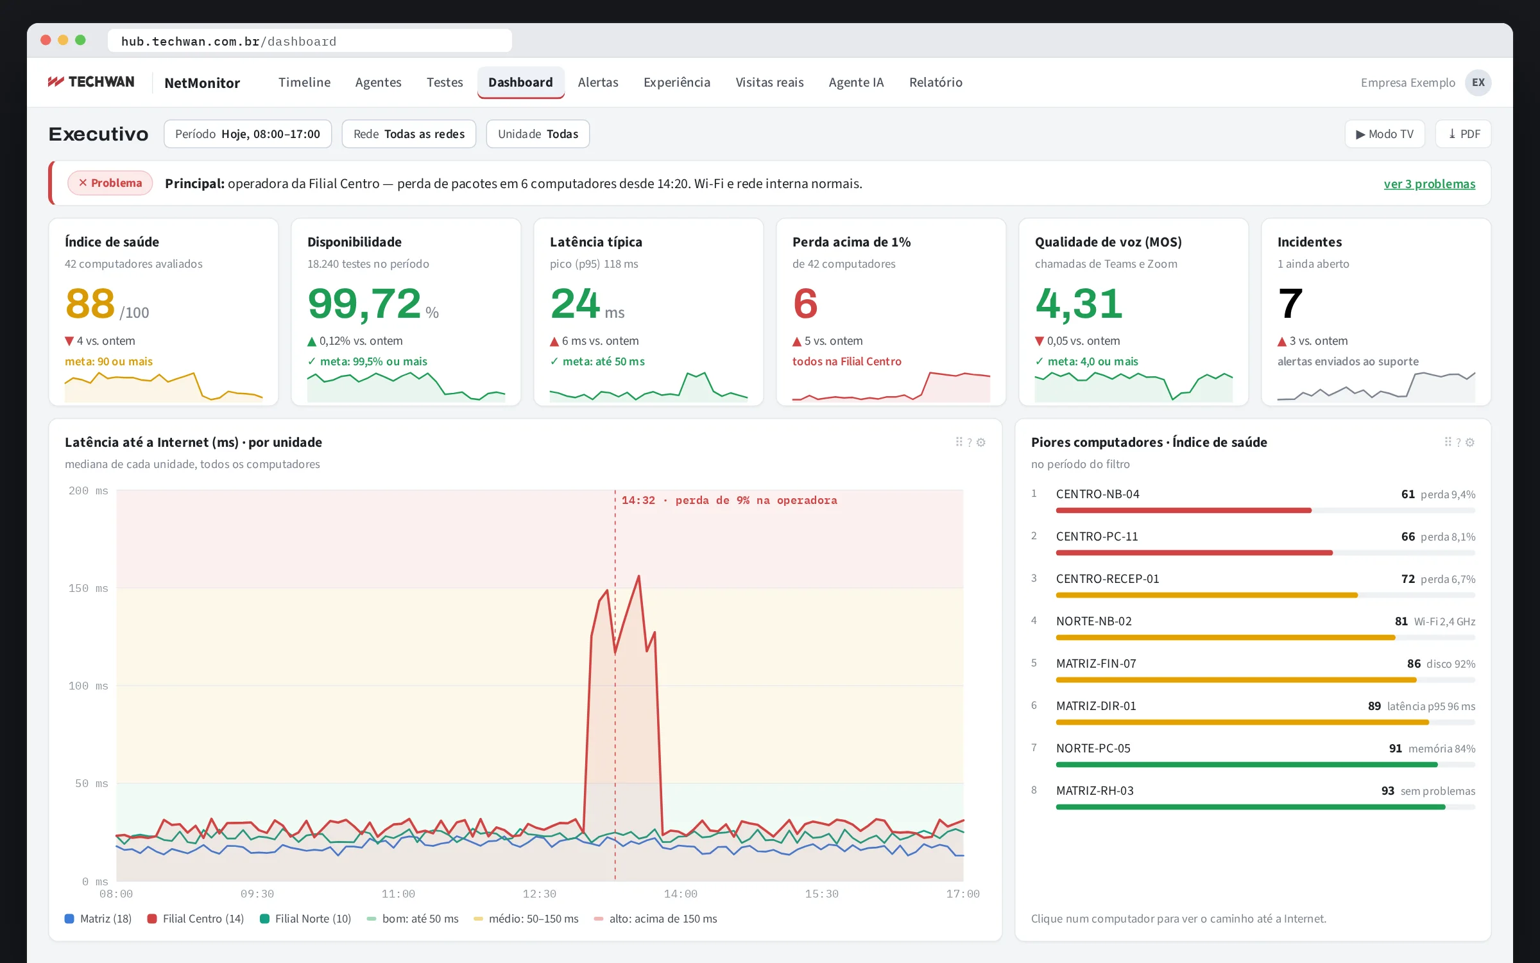Open the Incidentes card
1540x963 pixels.
1376,312
